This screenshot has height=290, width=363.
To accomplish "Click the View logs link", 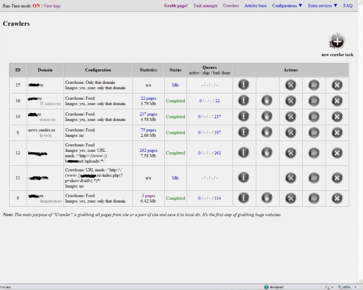I will coord(52,6).
